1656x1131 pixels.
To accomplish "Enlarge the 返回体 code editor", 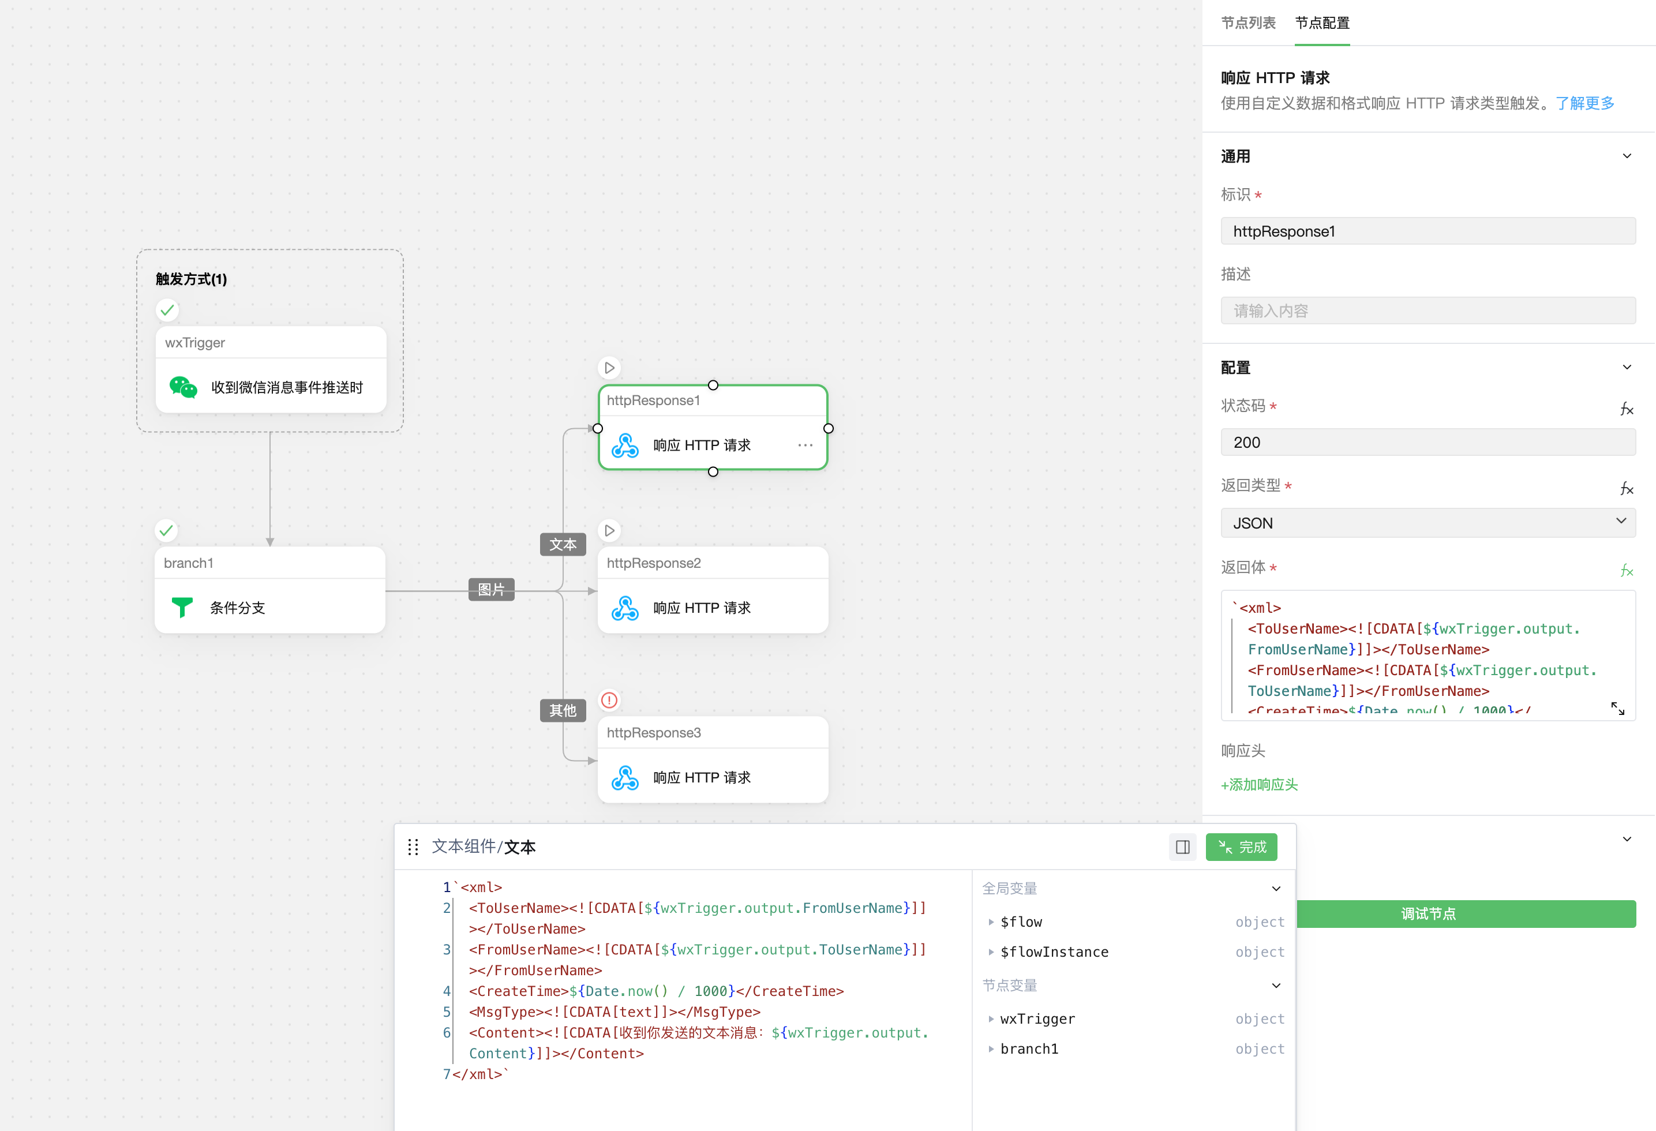I will click(1617, 709).
